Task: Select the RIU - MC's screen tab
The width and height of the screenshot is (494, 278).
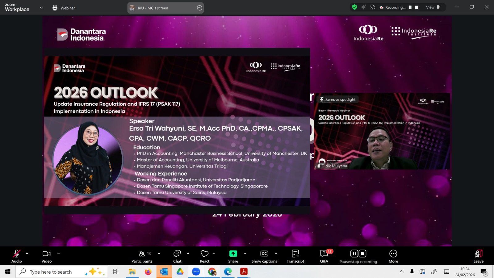Action: [x=165, y=8]
